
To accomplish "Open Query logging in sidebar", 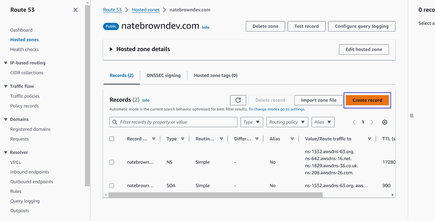I will (25, 201).
